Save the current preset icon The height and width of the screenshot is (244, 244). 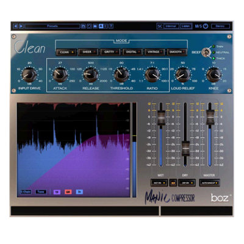[84, 26]
